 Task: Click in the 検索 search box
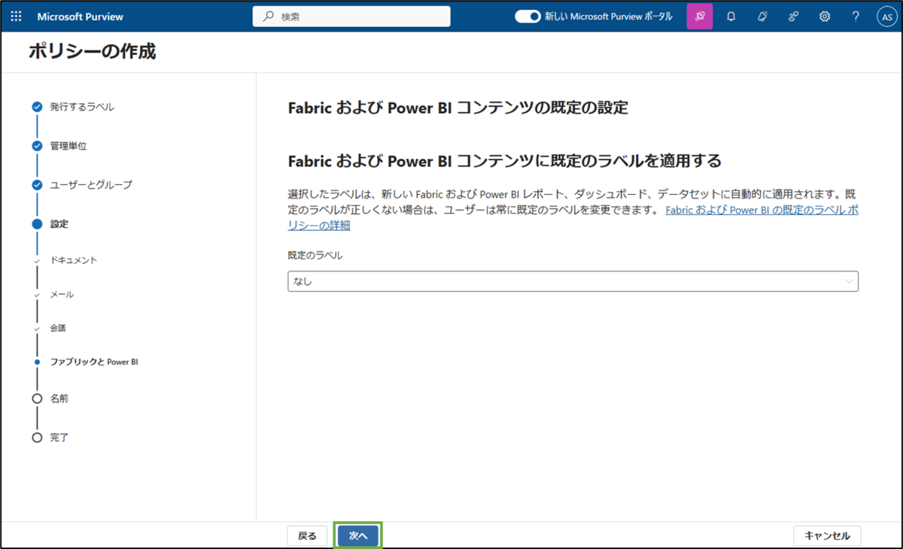tap(351, 17)
